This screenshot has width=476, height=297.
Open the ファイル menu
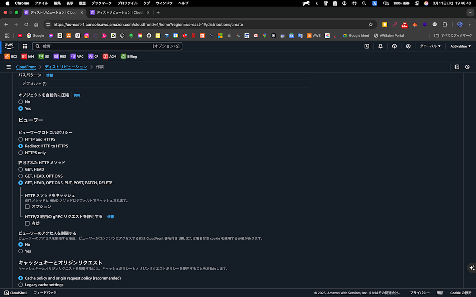(x=42, y=3)
